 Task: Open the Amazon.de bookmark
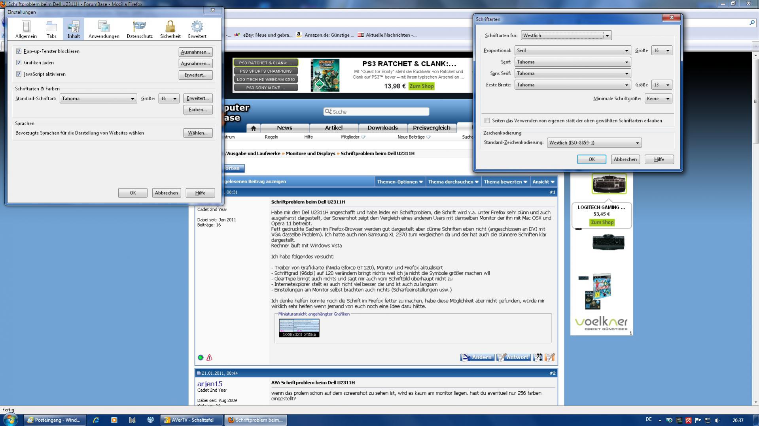point(325,35)
